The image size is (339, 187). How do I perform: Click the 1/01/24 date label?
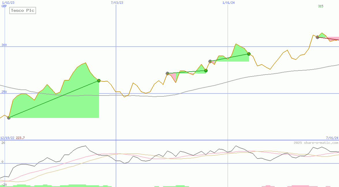pos(229,3)
